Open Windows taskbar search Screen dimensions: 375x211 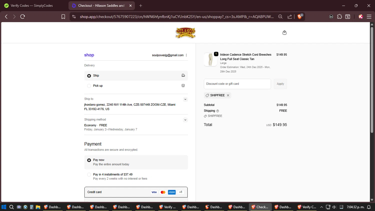coord(11,207)
